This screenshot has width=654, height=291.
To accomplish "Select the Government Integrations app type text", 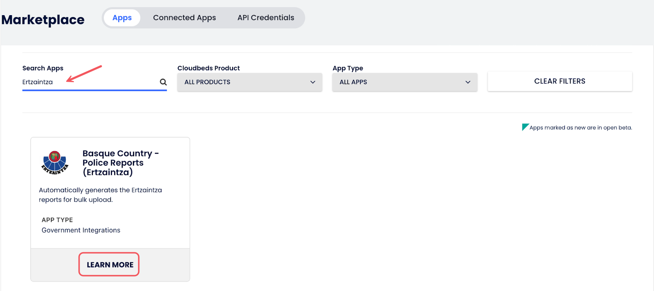I will (x=81, y=230).
